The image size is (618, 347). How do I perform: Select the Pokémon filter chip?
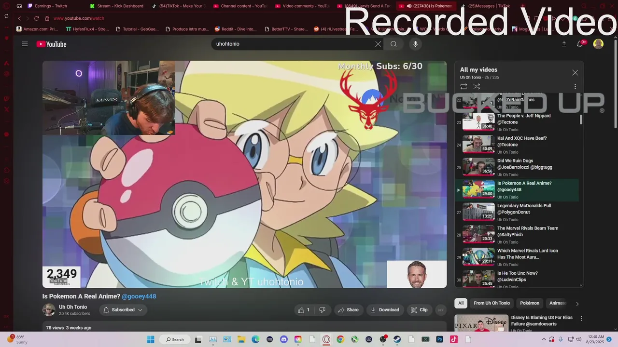pos(530,303)
